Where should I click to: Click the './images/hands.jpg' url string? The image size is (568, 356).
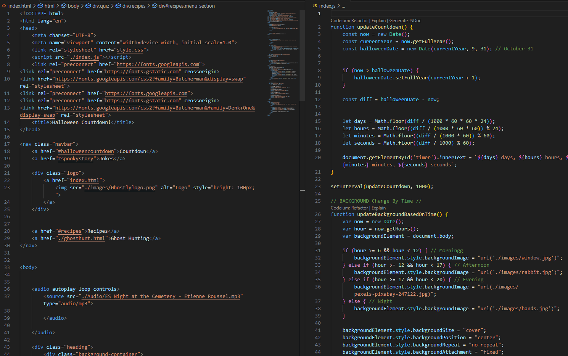520,309
